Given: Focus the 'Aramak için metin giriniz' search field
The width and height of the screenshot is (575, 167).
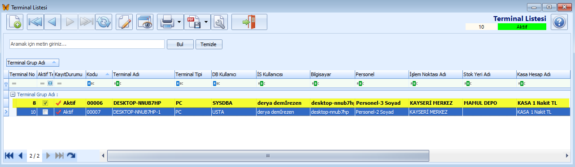Looking at the screenshot, I should 87,44.
